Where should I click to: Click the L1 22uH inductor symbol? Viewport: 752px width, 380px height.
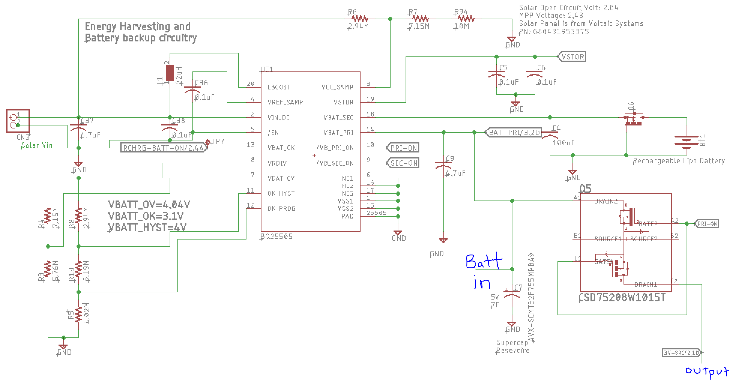coord(170,73)
